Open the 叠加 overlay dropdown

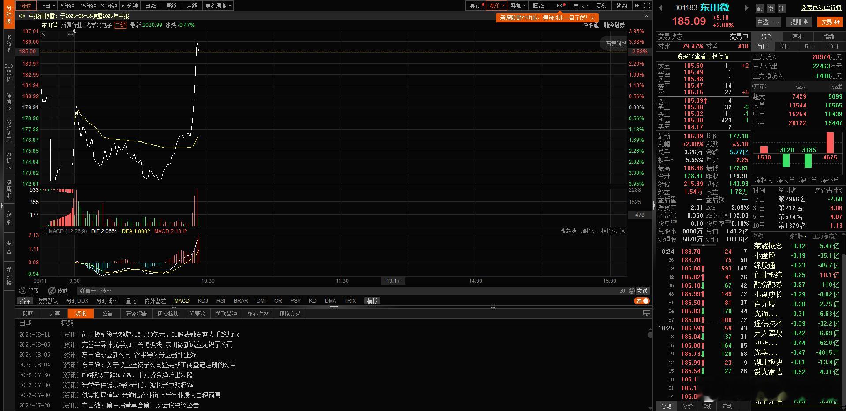tap(518, 6)
